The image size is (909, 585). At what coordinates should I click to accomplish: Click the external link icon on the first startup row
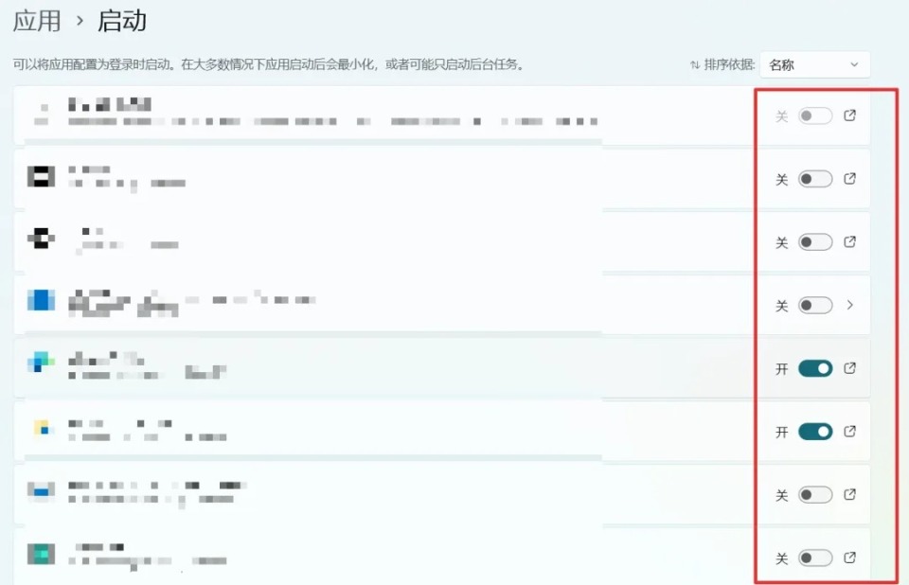(x=848, y=115)
